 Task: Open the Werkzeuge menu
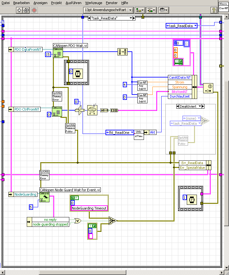(94, 3)
